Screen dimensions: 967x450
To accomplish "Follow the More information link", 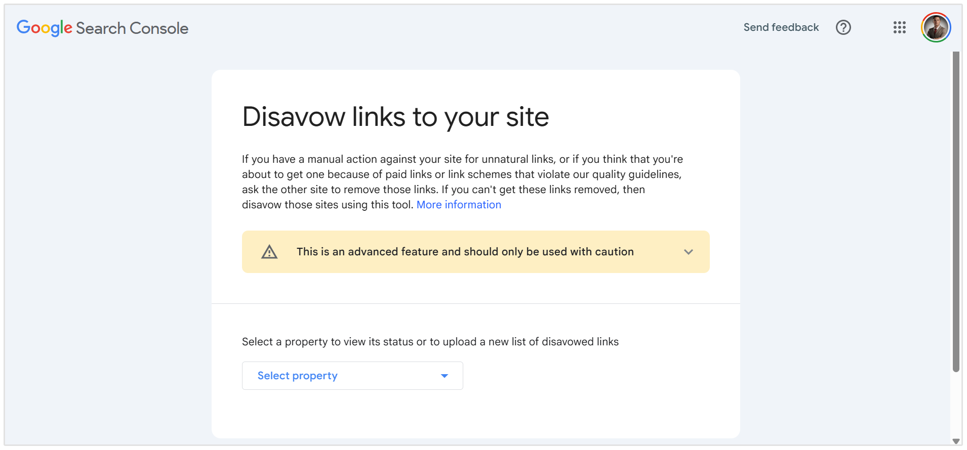I will click(458, 205).
